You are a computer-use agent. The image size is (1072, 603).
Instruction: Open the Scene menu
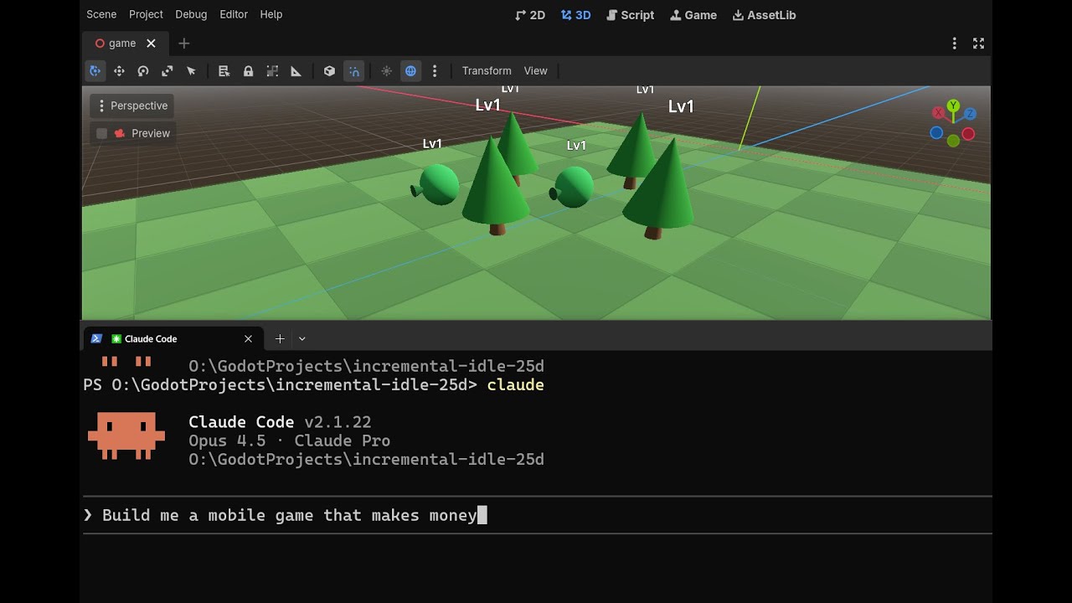(x=101, y=14)
